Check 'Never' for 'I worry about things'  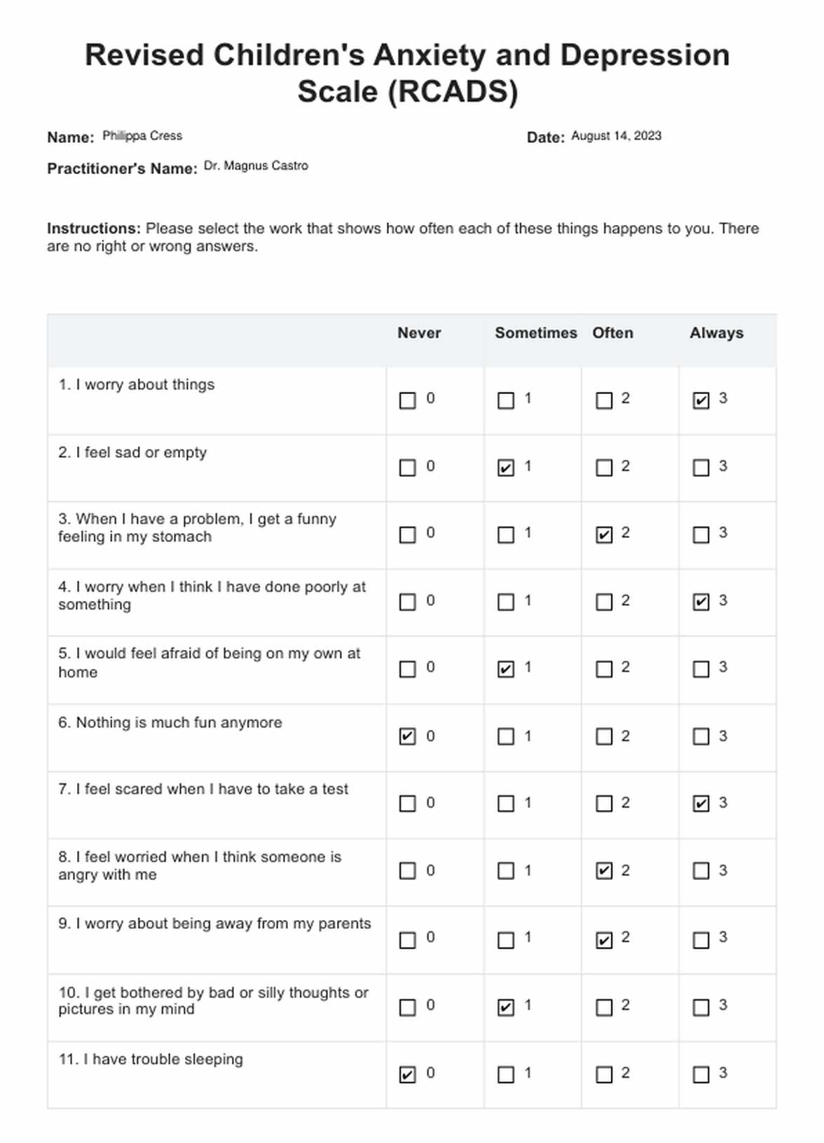pyautogui.click(x=407, y=400)
